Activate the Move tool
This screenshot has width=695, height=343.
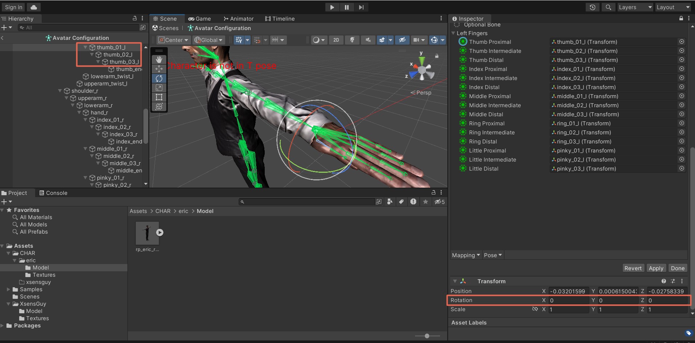159,69
